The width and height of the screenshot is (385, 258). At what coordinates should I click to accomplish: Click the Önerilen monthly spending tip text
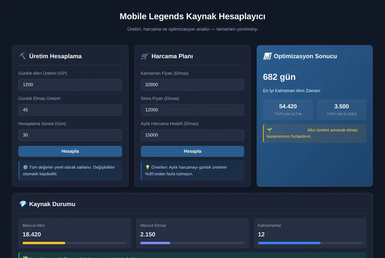193,171
